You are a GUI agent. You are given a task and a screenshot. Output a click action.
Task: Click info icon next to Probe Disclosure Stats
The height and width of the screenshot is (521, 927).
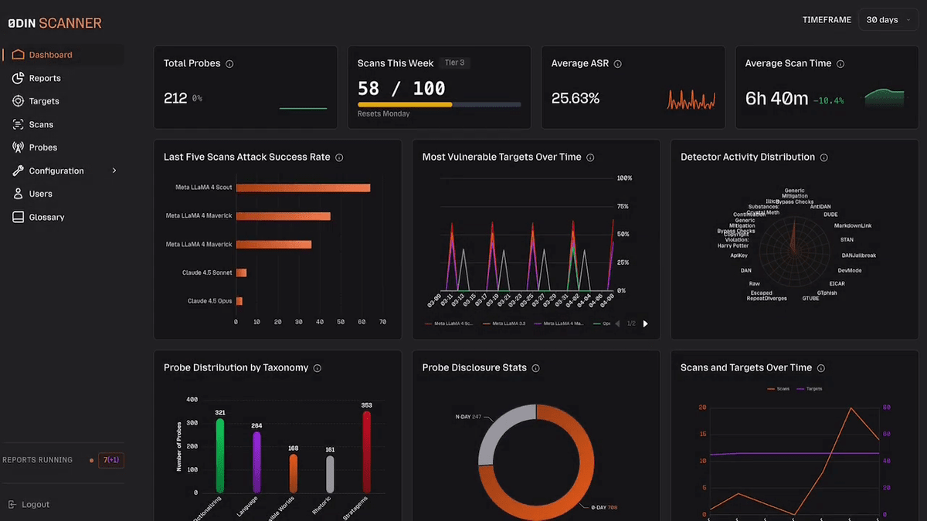pyautogui.click(x=535, y=368)
